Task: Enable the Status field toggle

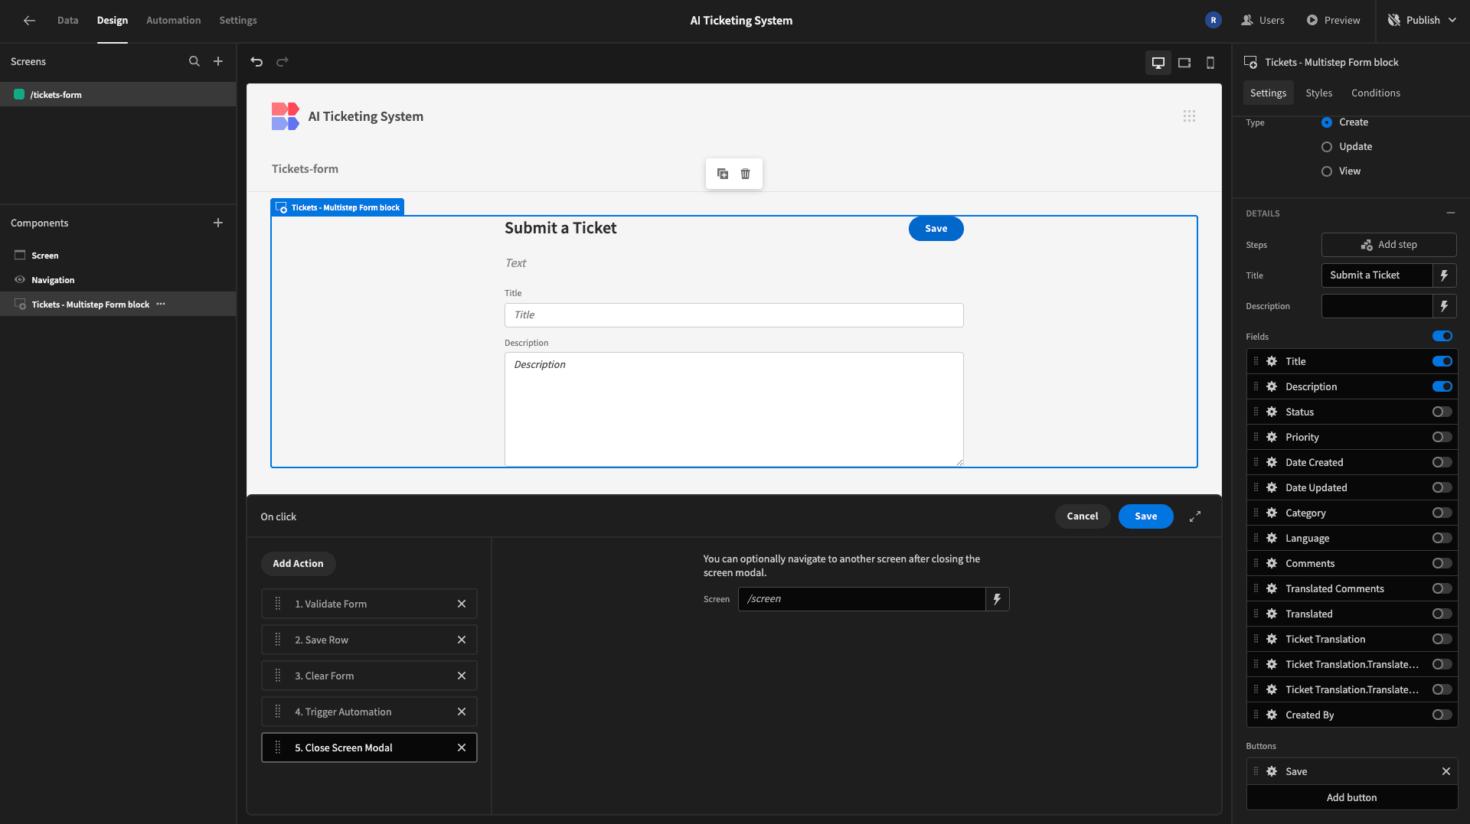Action: [1442, 412]
